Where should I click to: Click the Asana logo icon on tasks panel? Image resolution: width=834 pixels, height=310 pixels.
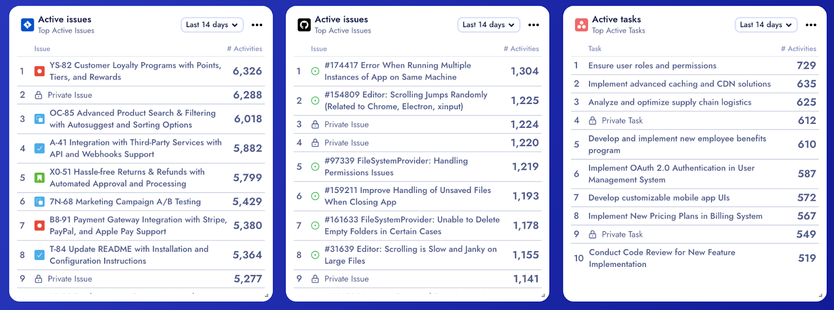(581, 24)
